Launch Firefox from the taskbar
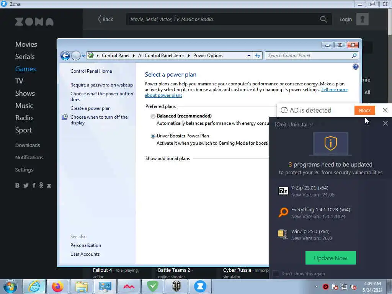This screenshot has width=392, height=294. 58,286
